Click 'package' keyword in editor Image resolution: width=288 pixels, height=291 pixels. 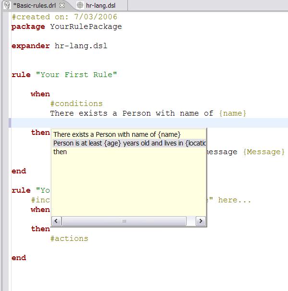pos(28,26)
